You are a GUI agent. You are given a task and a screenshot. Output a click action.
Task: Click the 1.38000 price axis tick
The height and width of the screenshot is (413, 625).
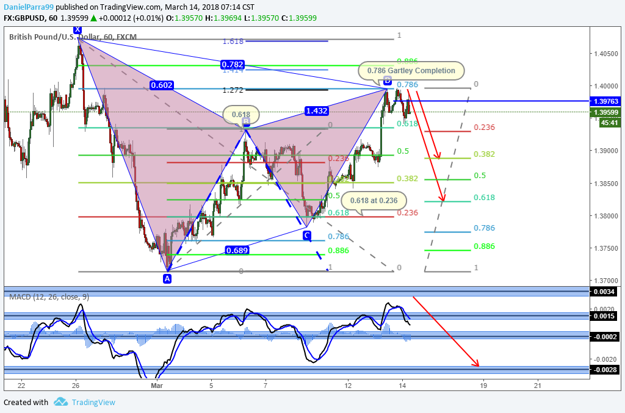[x=606, y=216]
